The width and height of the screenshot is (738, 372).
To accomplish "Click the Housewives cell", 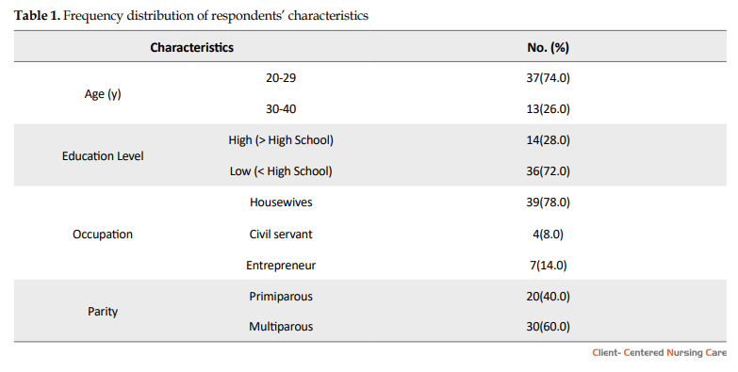I will pyautogui.click(x=281, y=202).
